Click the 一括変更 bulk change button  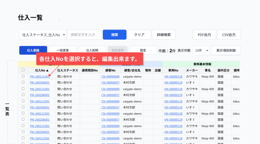point(63,50)
